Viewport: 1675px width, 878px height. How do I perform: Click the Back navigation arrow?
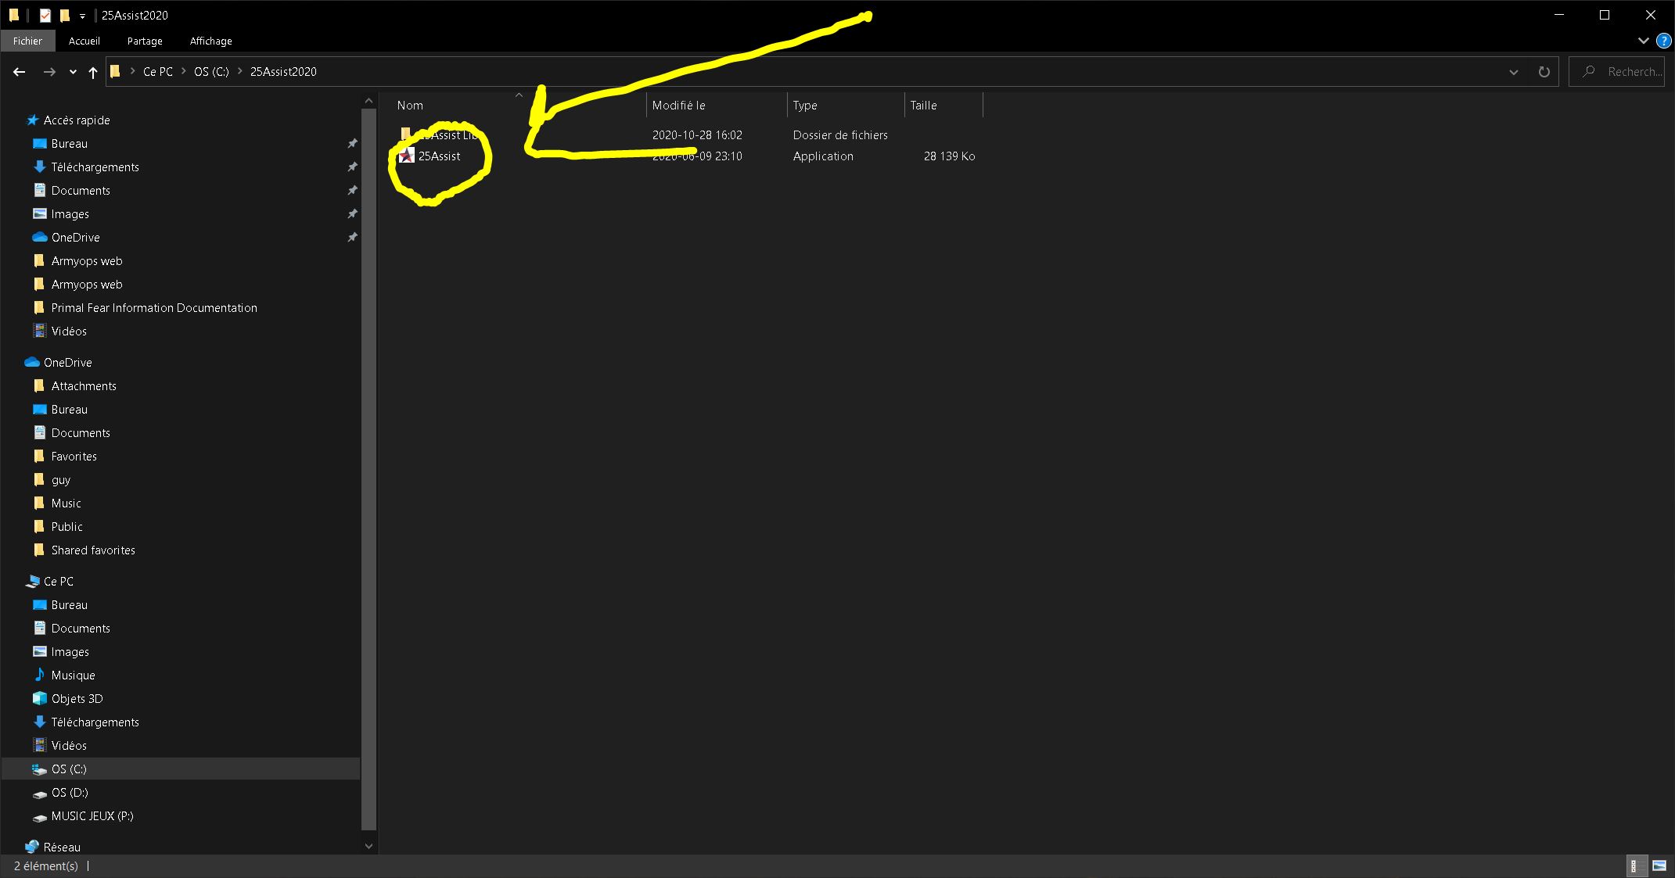pyautogui.click(x=20, y=72)
